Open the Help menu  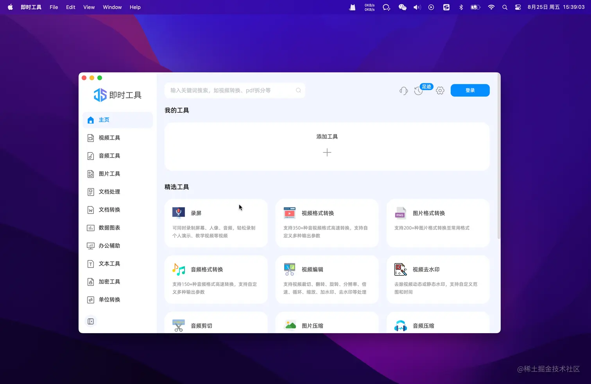coord(135,7)
